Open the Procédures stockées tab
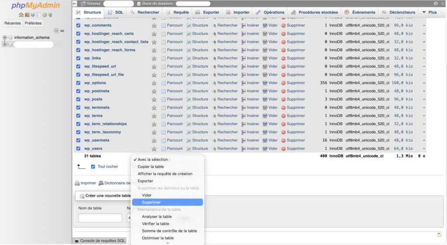The height and width of the screenshot is (245, 447). pos(314,12)
